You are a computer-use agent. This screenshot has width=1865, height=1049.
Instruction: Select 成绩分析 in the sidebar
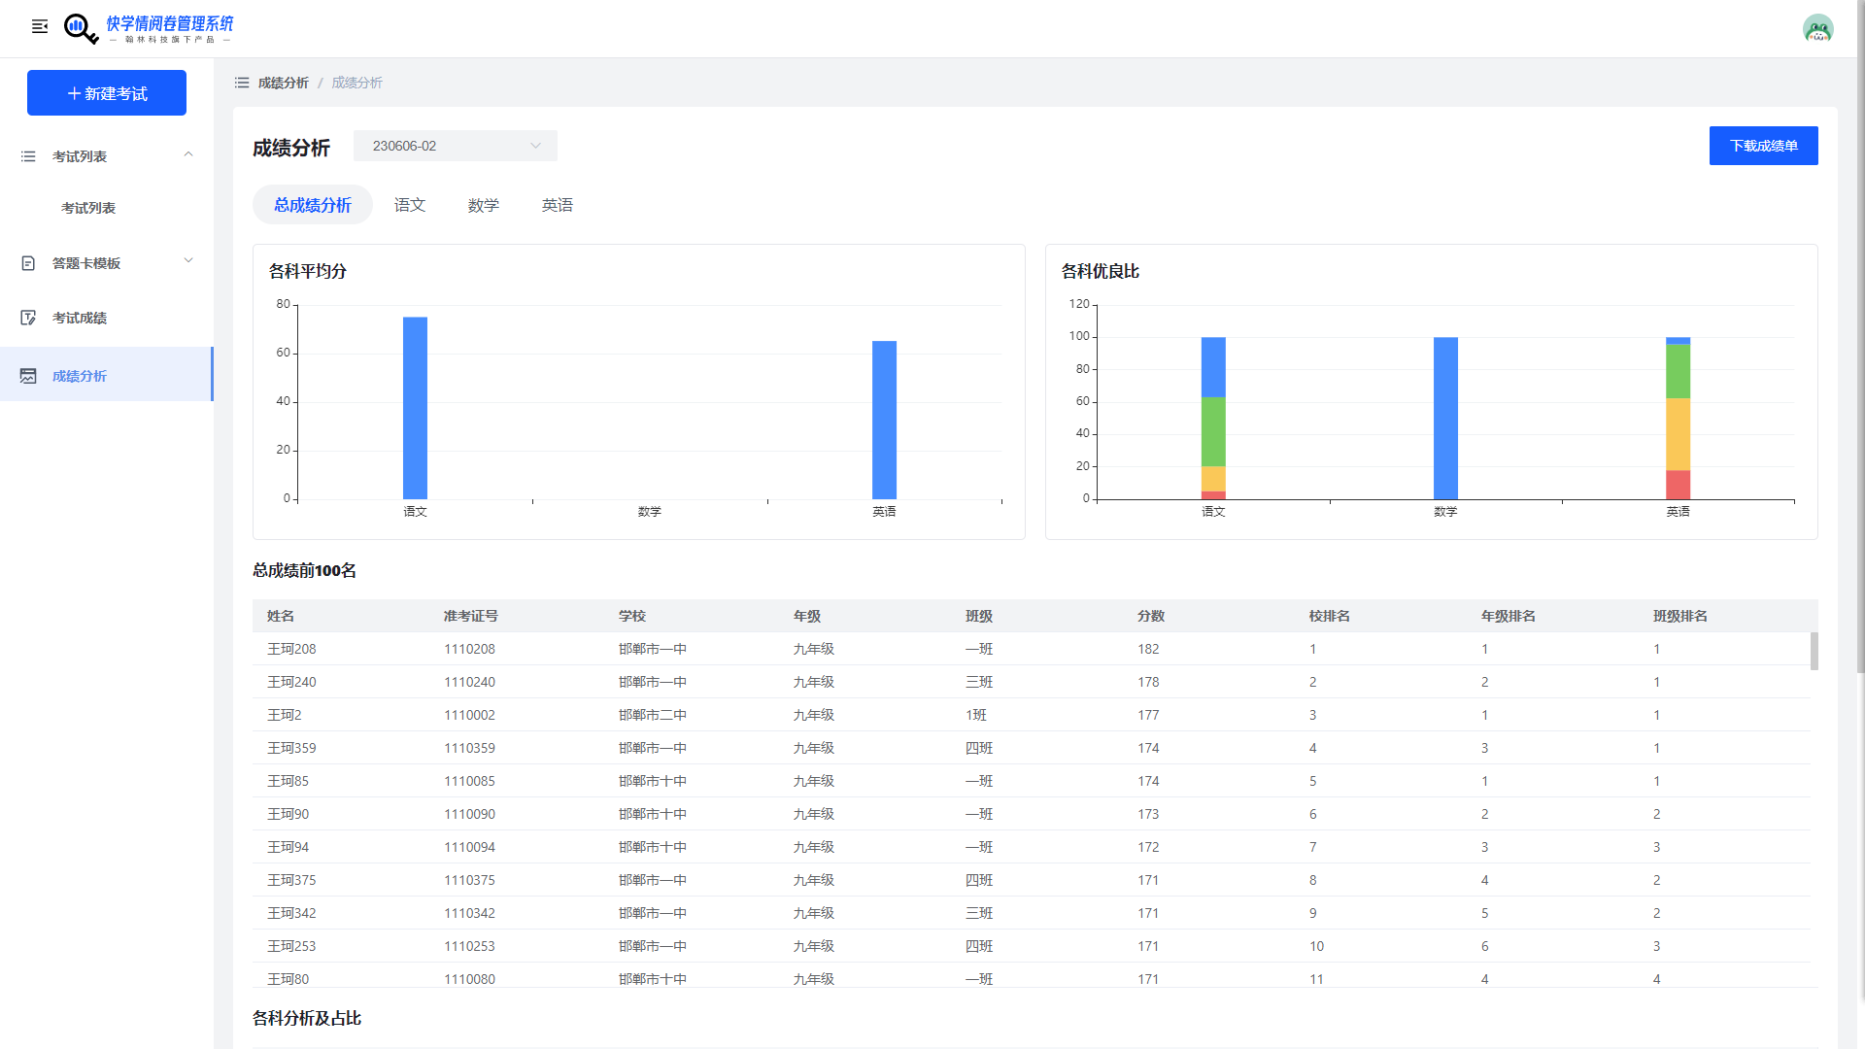point(107,374)
